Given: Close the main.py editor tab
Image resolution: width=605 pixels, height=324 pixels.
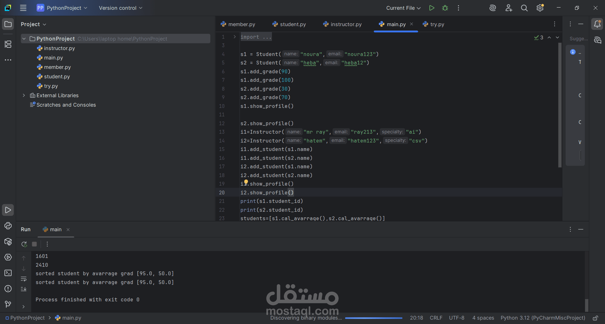Looking at the screenshot, I should point(412,24).
